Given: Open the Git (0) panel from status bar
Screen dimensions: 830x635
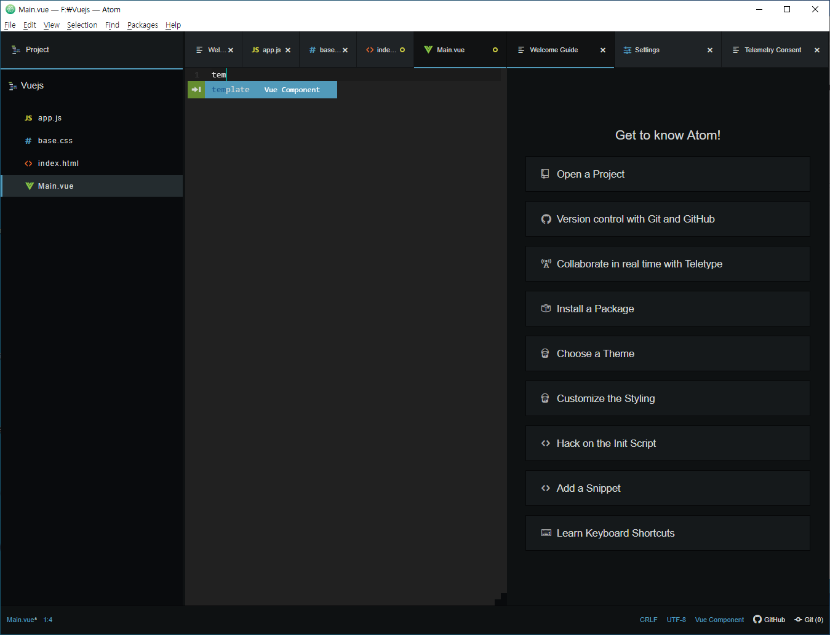Looking at the screenshot, I should pyautogui.click(x=808, y=620).
